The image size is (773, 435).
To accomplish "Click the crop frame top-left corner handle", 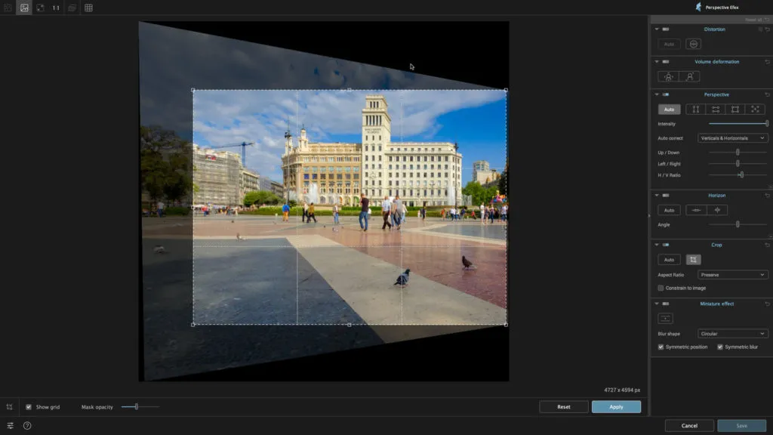I will 192,91.
